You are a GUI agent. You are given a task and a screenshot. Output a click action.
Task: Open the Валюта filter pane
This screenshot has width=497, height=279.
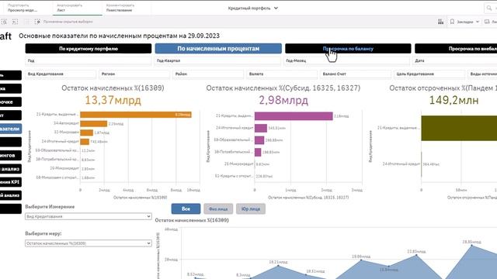pyautogui.click(x=282, y=74)
